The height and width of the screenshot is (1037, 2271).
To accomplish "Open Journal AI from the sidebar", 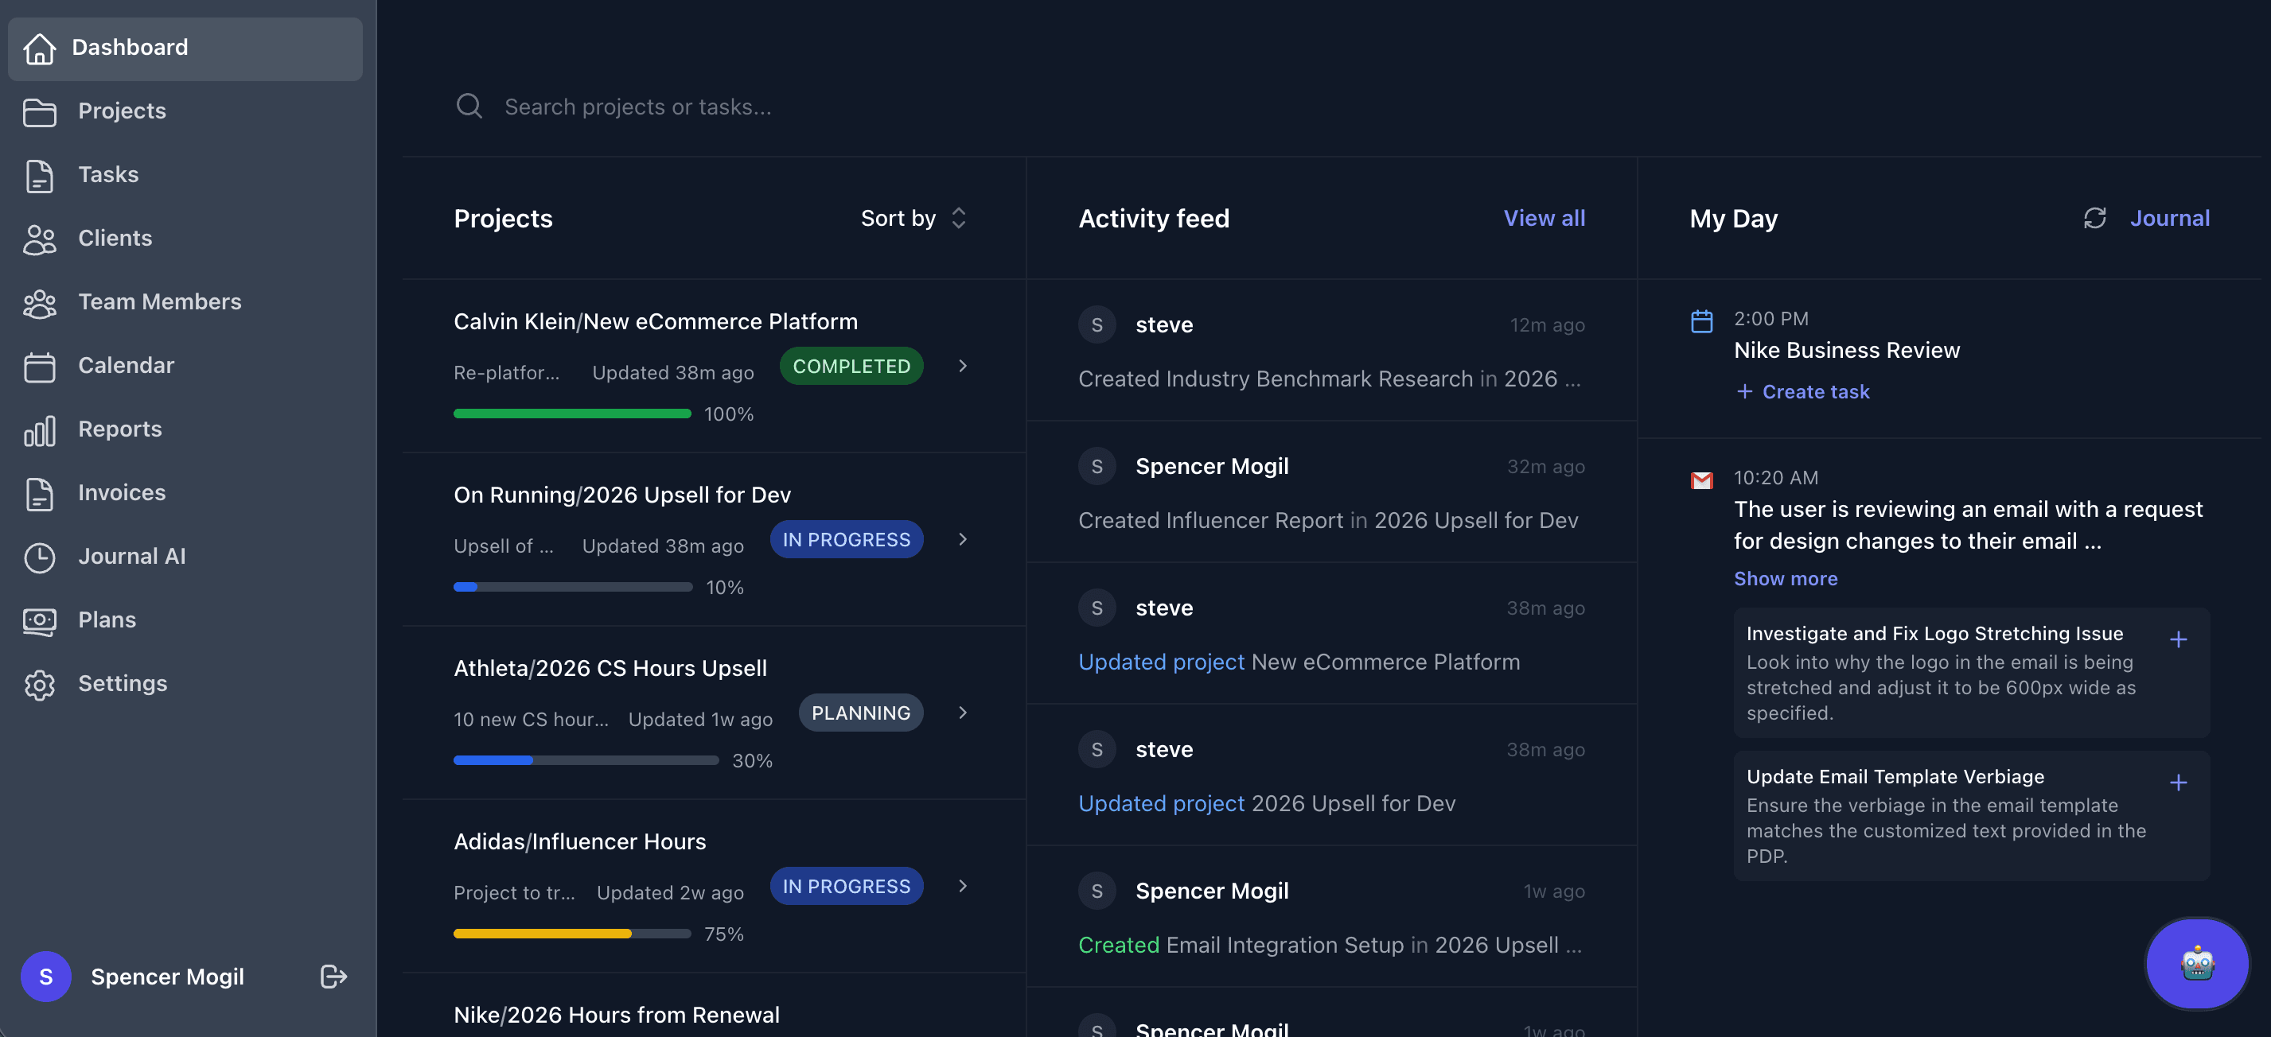I will point(131,556).
